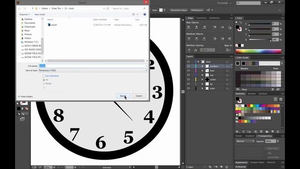Click New Color Group folder icon in Swatches
This screenshot has width=300, height=169.
tap(267, 131)
